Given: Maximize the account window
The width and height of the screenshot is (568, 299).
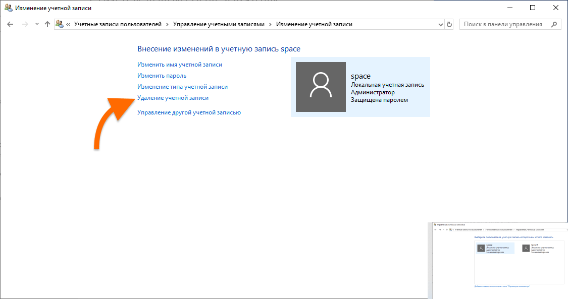Looking at the screenshot, I should click(x=533, y=8).
